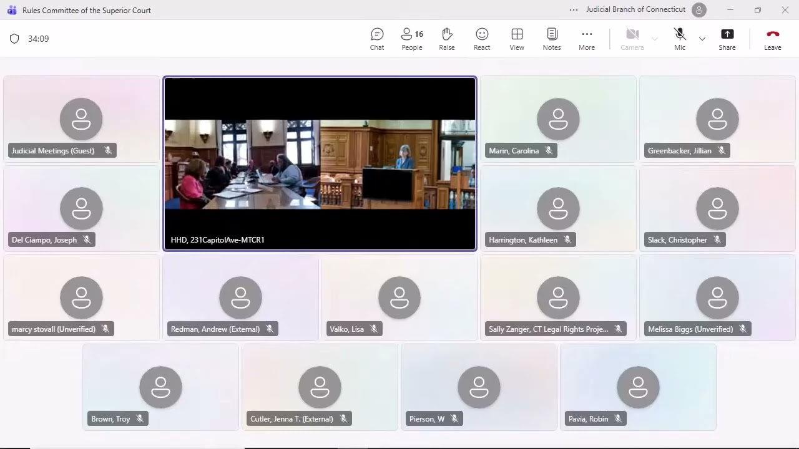Toggle the Camera on
The height and width of the screenshot is (449, 799).
(632, 39)
